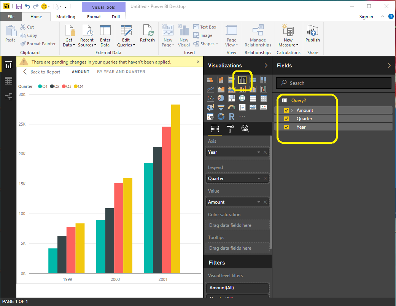Select the Report view in left sidebar

click(x=8, y=65)
